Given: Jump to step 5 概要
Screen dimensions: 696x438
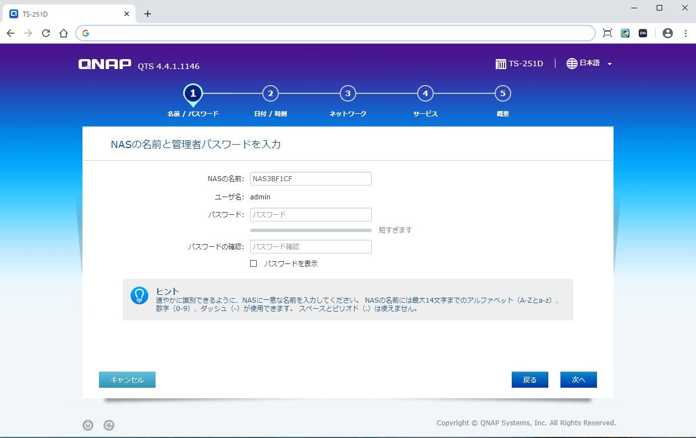Looking at the screenshot, I should (x=502, y=94).
